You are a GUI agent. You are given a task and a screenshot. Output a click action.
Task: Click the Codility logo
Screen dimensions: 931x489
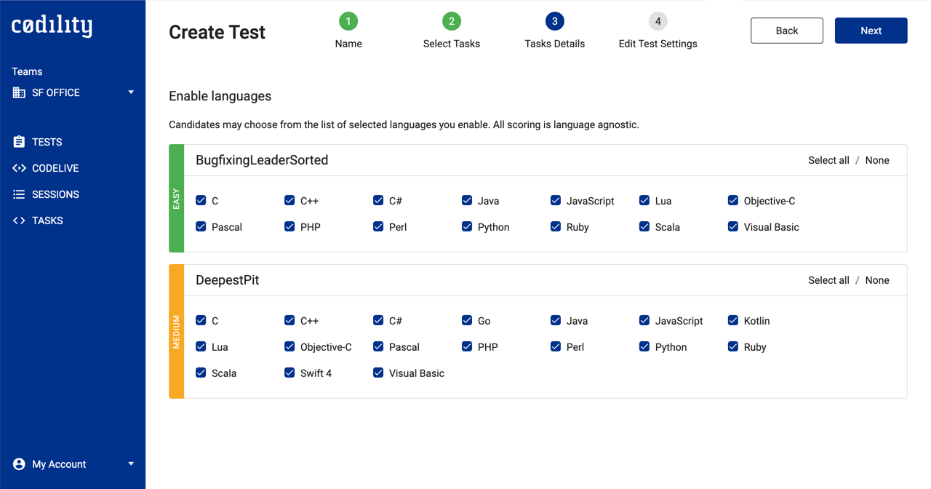tap(52, 26)
